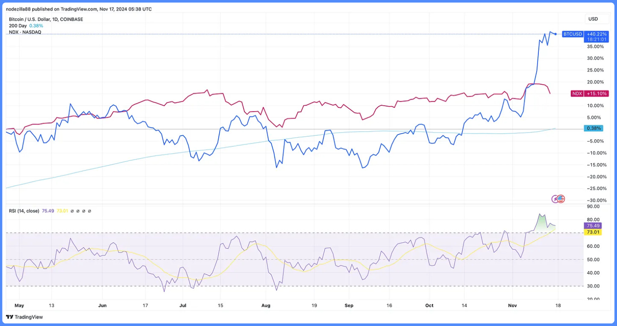Click the 18:21:01 countdown timer
This screenshot has height=326, width=617.
[596, 39]
